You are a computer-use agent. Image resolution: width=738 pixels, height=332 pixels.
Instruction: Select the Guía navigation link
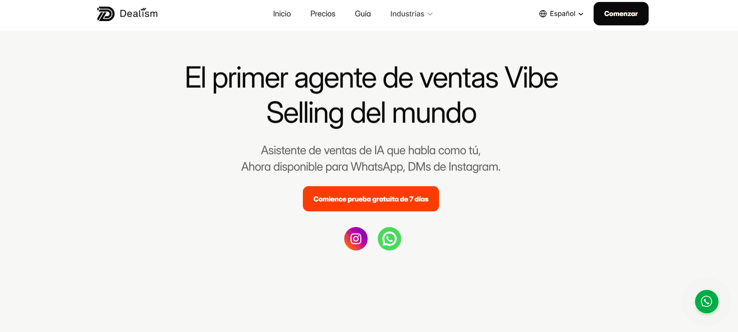363,14
